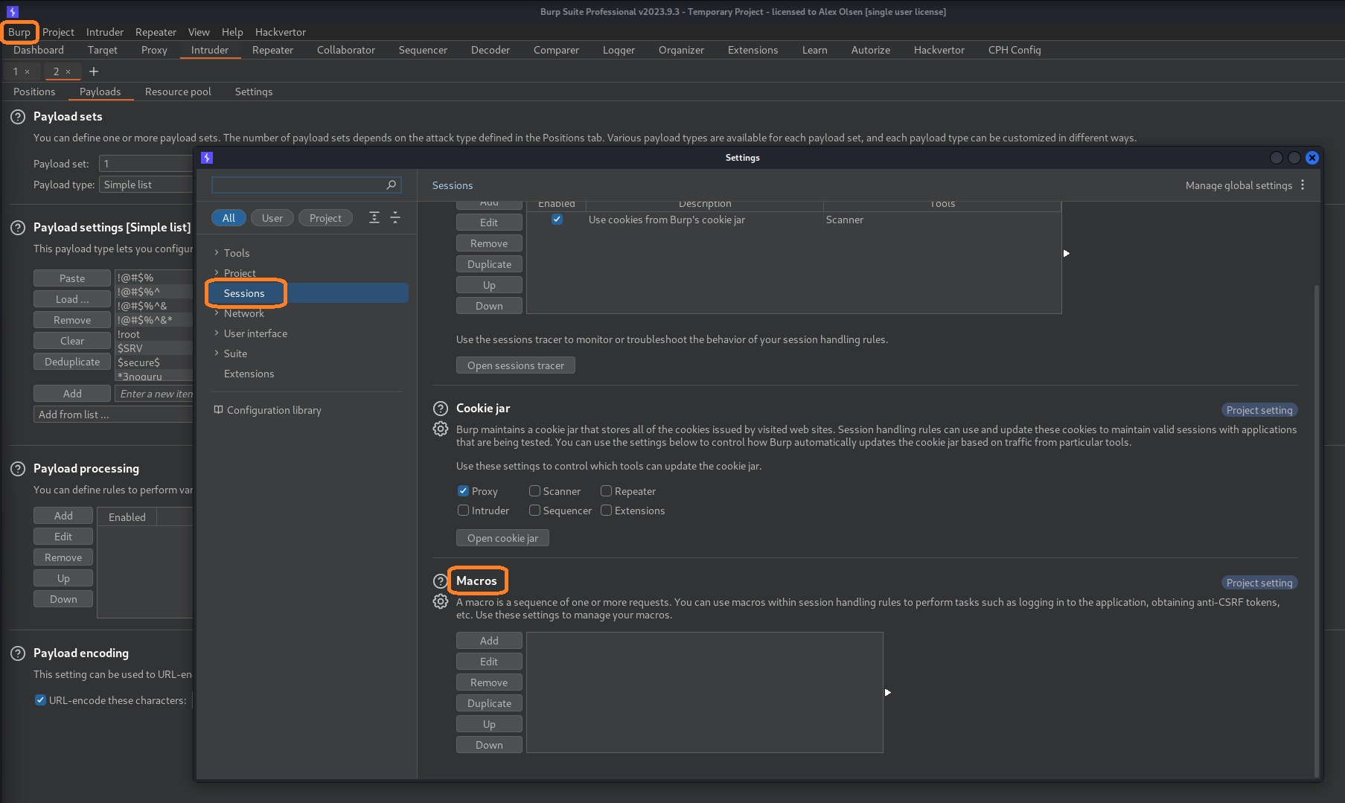Click the kebab menu beside Manage global settings
1345x803 pixels.
click(x=1303, y=185)
